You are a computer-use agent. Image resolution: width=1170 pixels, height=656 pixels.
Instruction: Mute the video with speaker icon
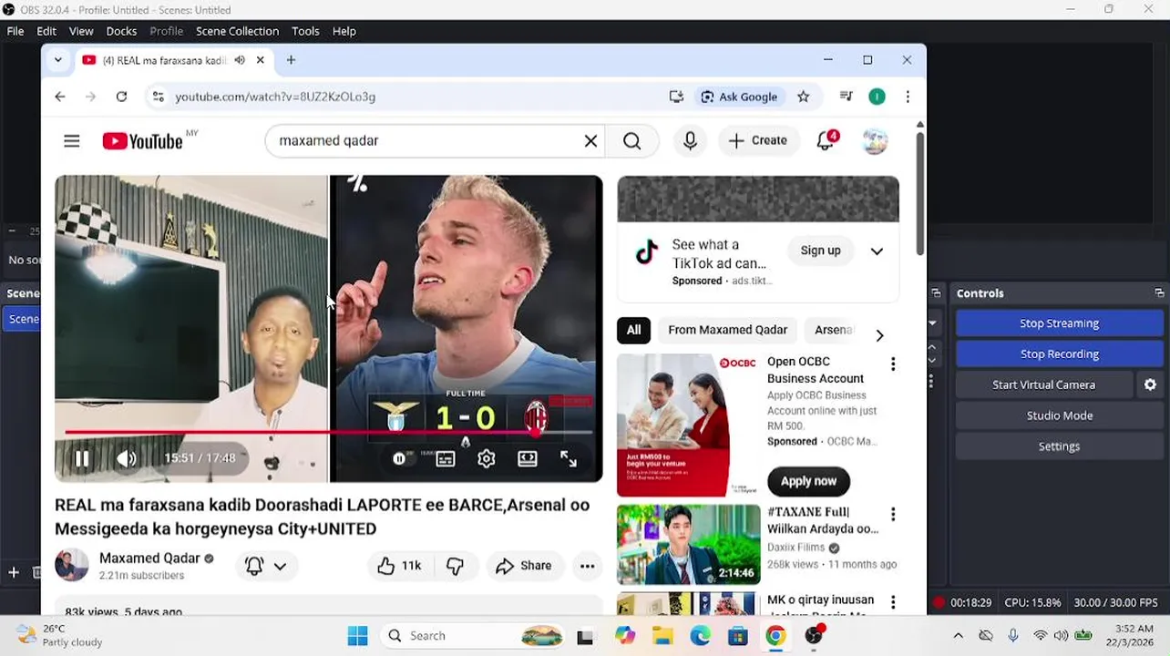(x=126, y=459)
